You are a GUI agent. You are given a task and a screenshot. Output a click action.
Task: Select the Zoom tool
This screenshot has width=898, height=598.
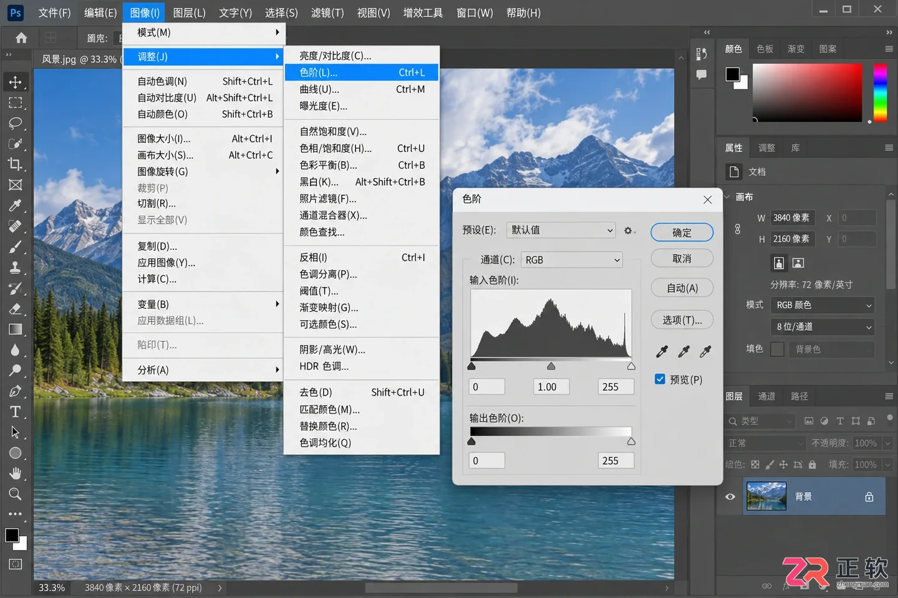pos(15,494)
